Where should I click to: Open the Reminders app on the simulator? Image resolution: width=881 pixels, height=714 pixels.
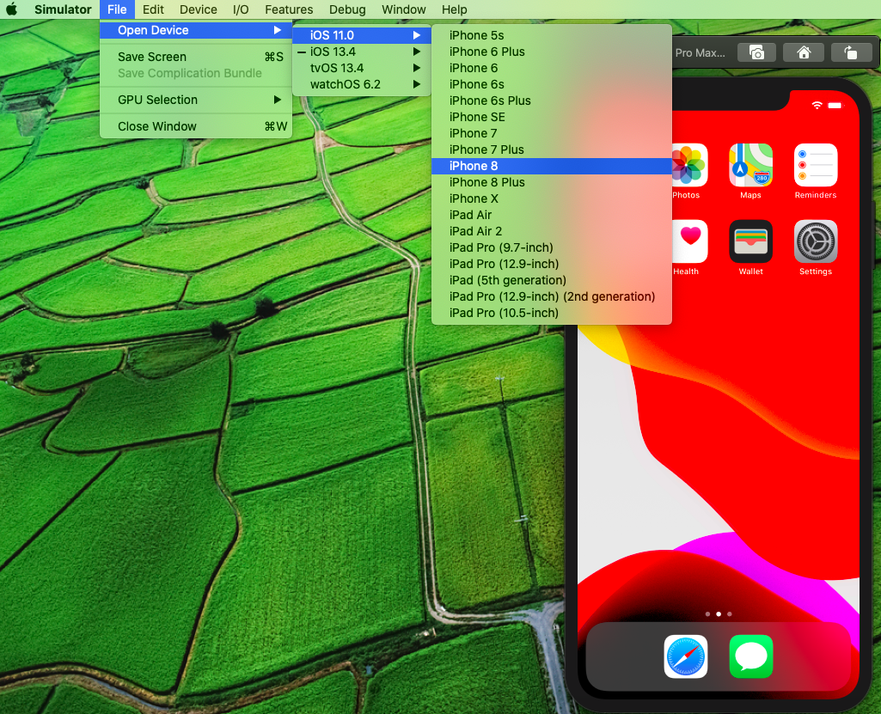click(x=816, y=165)
